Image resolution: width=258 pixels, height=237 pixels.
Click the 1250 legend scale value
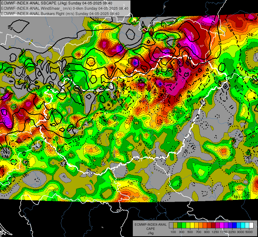[215, 232]
